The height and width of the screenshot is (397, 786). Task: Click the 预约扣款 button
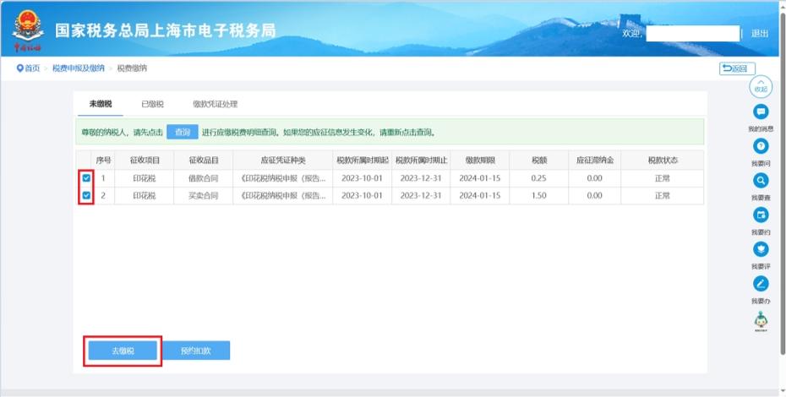[195, 351]
